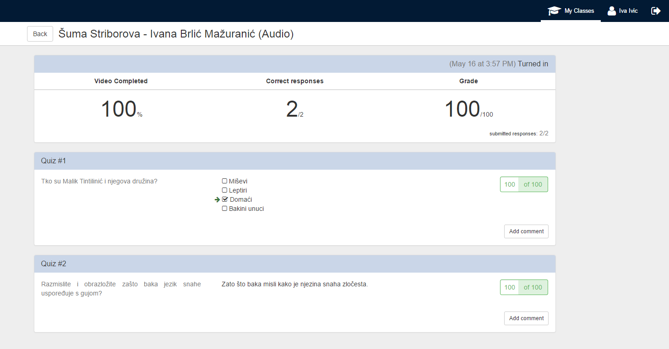Uncheck the Domaći checkbox
Image resolution: width=669 pixels, height=349 pixels.
coord(225,199)
